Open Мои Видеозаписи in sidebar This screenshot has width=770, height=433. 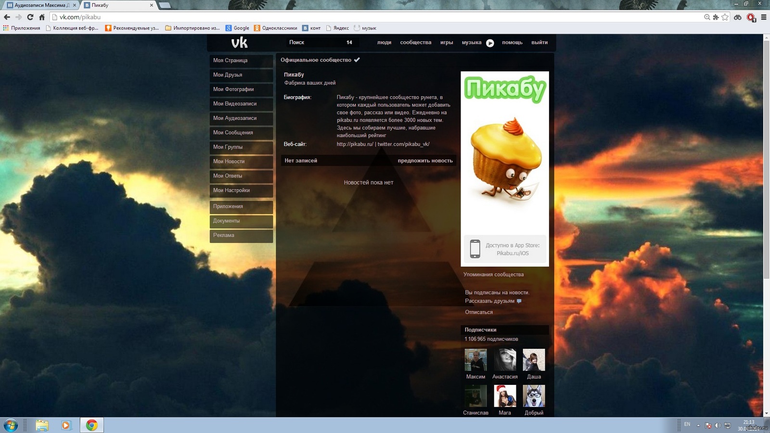point(241,104)
